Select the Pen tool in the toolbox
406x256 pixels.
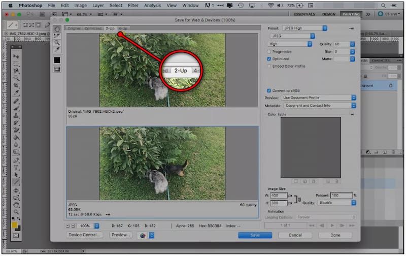tap(16, 160)
